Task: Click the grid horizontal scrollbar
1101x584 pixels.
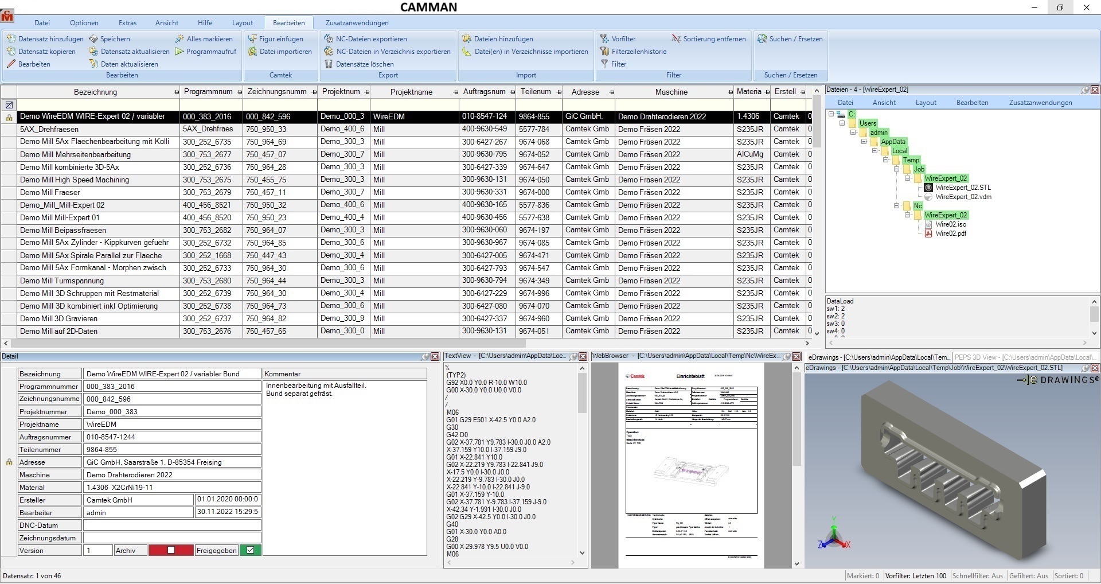Action: tap(406, 343)
